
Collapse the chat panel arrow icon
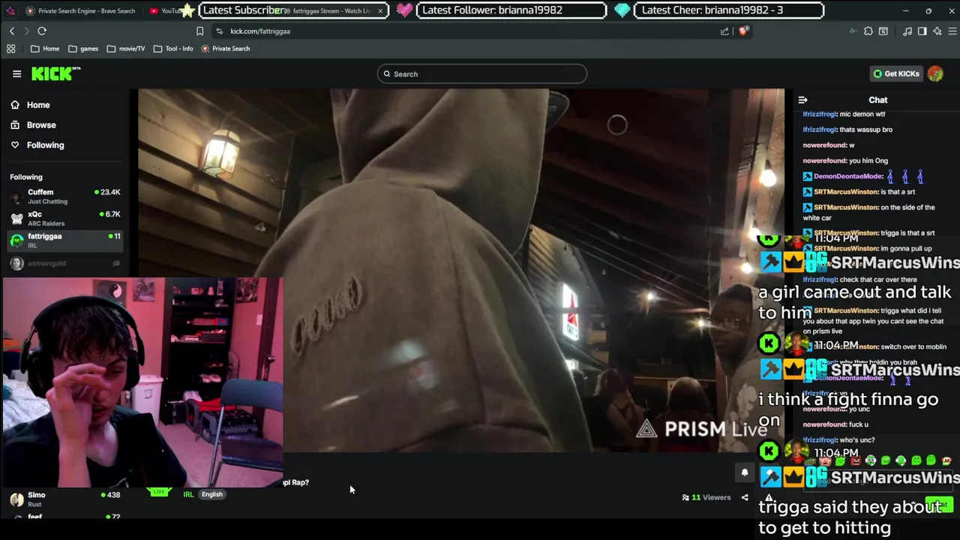[802, 100]
